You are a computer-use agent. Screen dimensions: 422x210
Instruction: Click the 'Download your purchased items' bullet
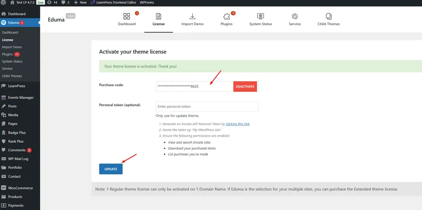tap(192, 148)
